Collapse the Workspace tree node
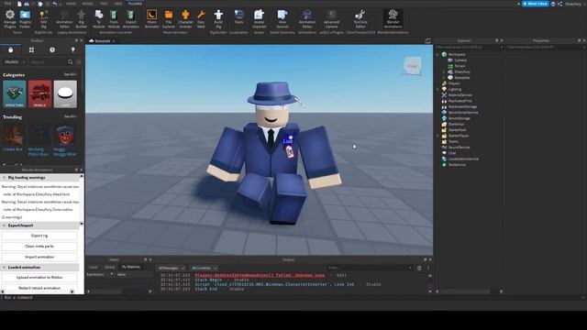The height and width of the screenshot is (330, 587). pyautogui.click(x=437, y=55)
